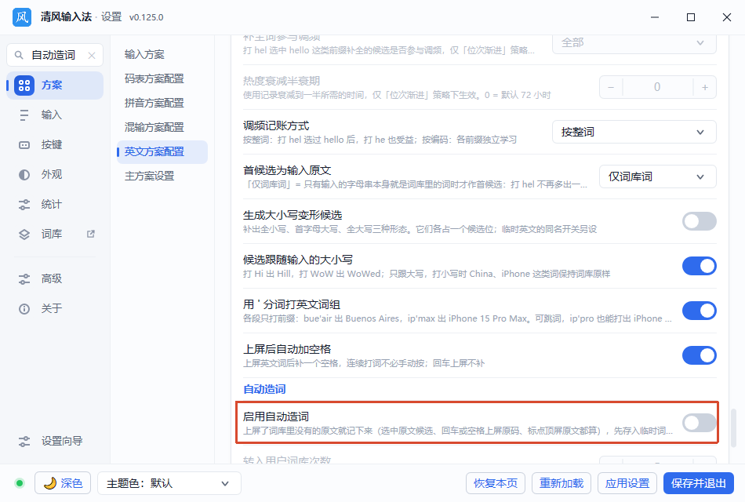745x502 pixels.
Task: Select the 外观 half-circle appearance icon
Action: coord(24,175)
